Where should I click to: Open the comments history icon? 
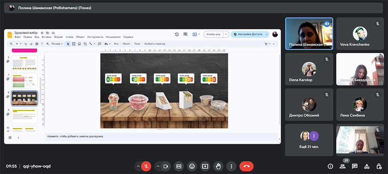click(x=185, y=35)
